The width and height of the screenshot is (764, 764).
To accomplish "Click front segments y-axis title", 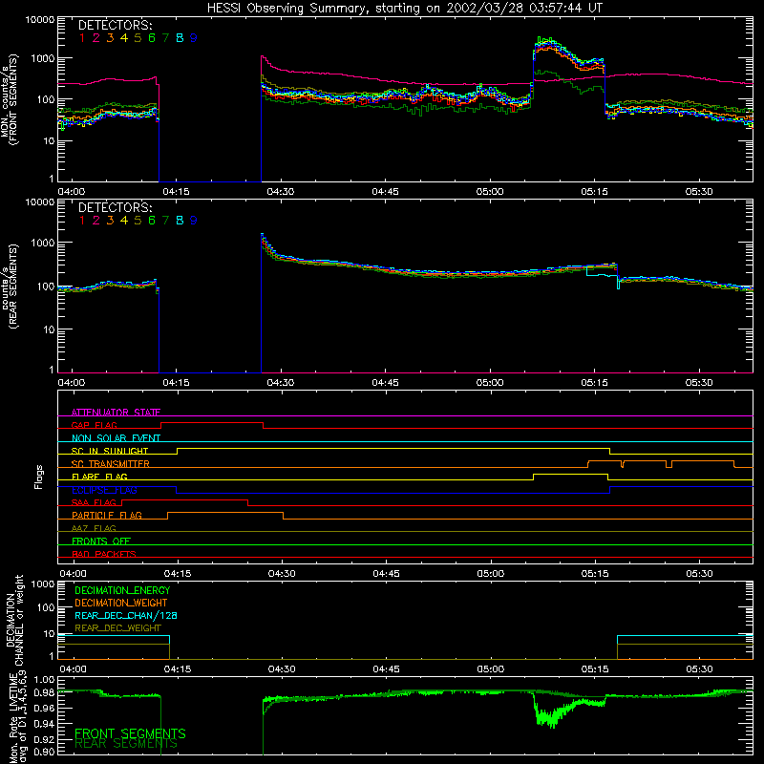I will (10, 100).
